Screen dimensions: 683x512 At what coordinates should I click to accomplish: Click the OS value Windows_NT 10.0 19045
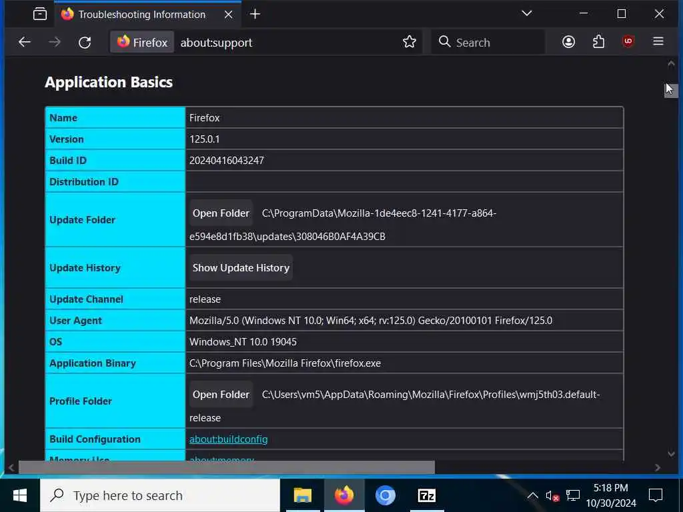click(243, 342)
